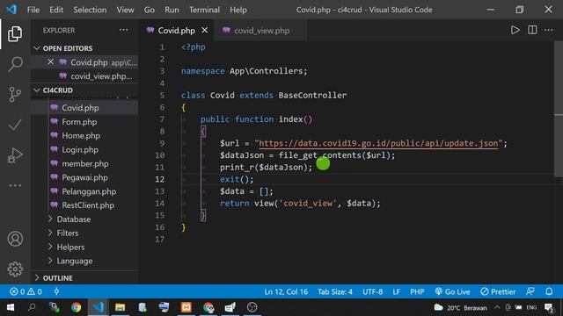Open the Accounts menu icon
Viewport: 563px width, 316px height.
pyautogui.click(x=15, y=239)
